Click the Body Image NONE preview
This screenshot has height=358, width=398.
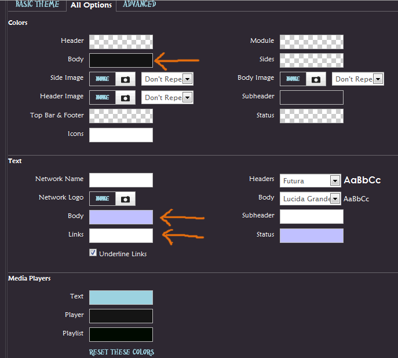293,79
